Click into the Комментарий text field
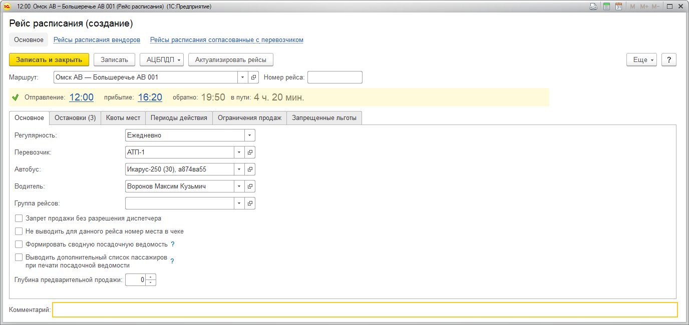Viewport: 689px width, 325px height. click(x=365, y=310)
